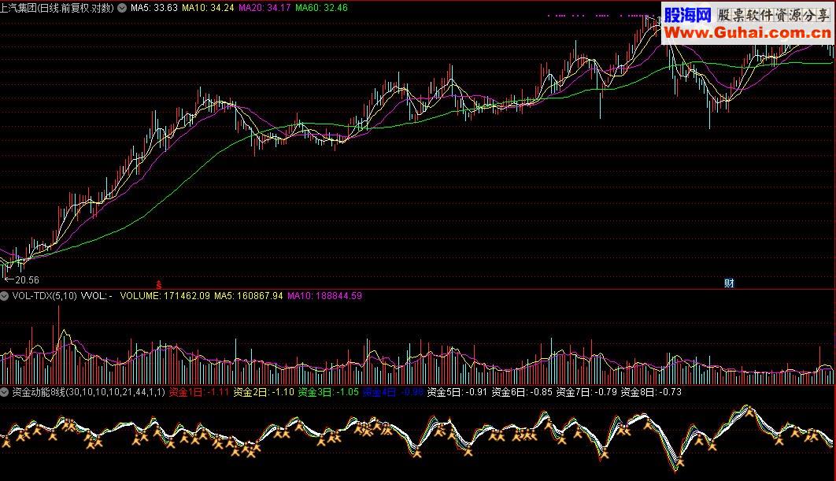Click the blue 资金4日 readout
The image size is (836, 481).
pos(393,393)
